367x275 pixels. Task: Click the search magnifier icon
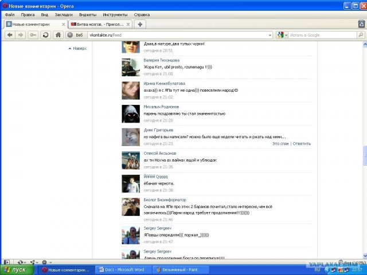coord(360,35)
